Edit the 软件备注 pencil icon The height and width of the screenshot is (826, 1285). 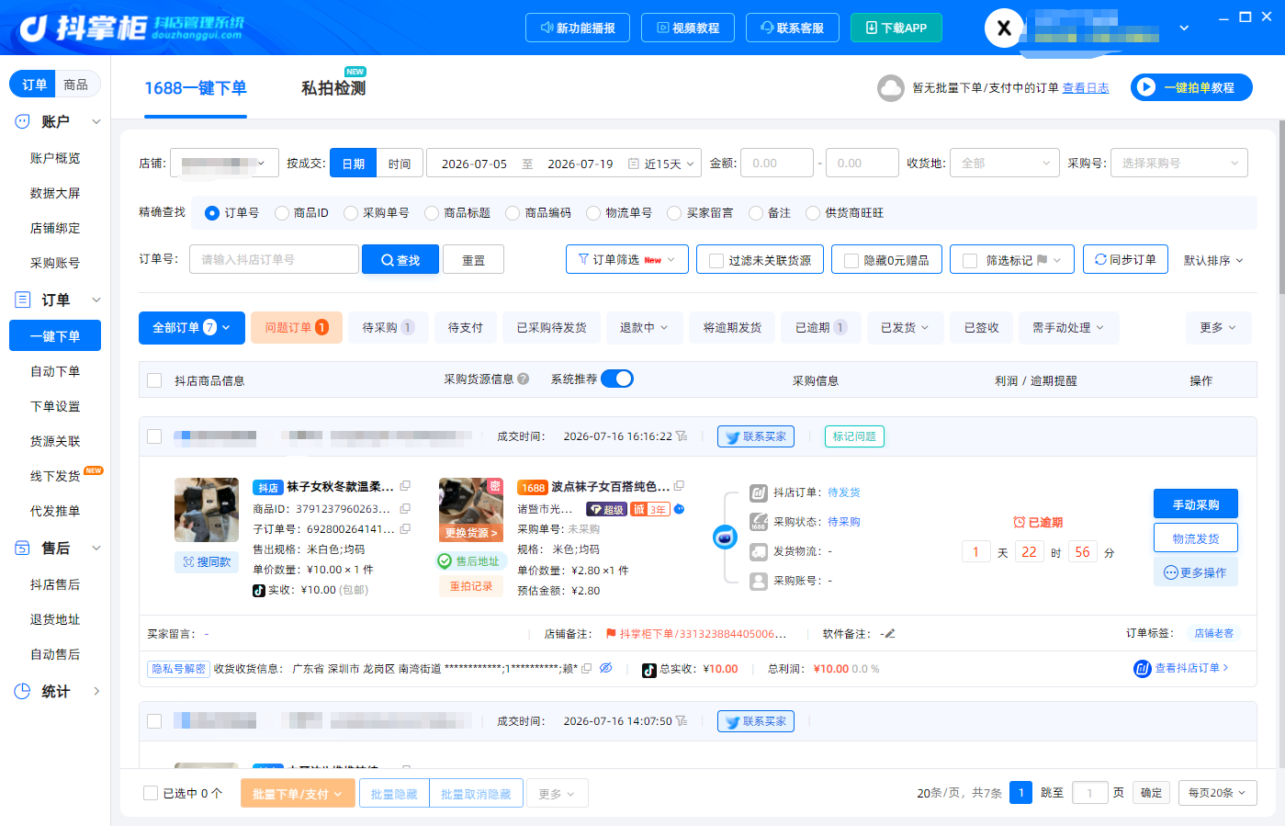[x=889, y=633]
